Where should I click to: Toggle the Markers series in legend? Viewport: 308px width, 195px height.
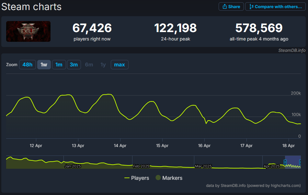pyautogui.click(x=169, y=178)
